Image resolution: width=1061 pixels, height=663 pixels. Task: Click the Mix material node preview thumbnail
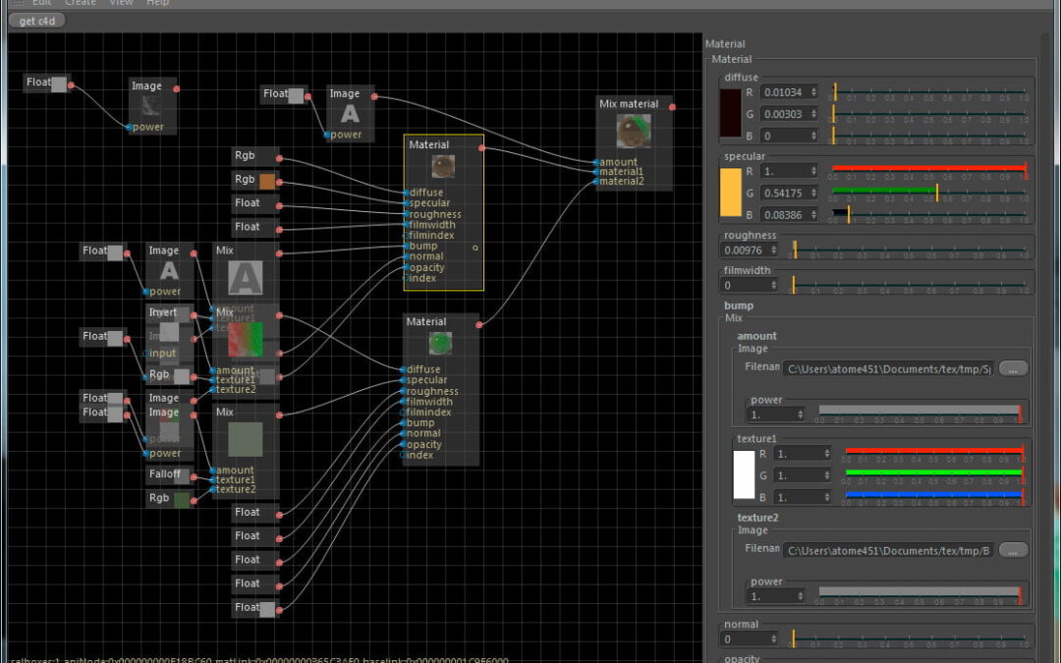click(x=634, y=131)
